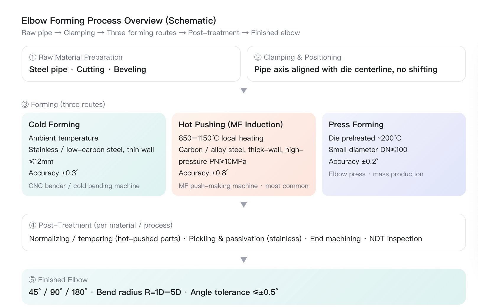The width and height of the screenshot is (478, 307).
Task: Click the circled 3 Forming step icon
Action: tap(25, 104)
